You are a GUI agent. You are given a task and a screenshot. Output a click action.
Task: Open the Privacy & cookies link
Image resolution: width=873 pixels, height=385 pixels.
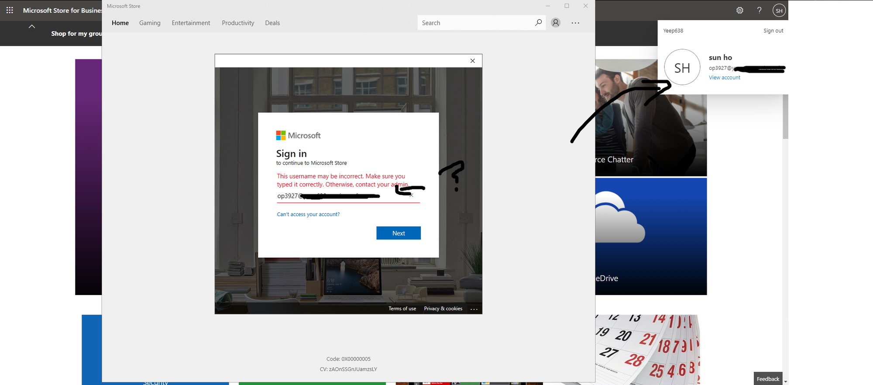pos(443,309)
